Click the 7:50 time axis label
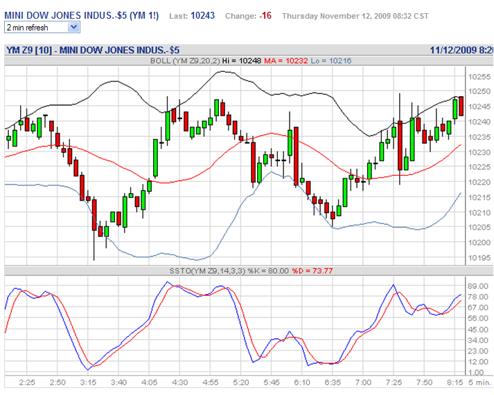This screenshot has height=395, width=494. click(425, 383)
